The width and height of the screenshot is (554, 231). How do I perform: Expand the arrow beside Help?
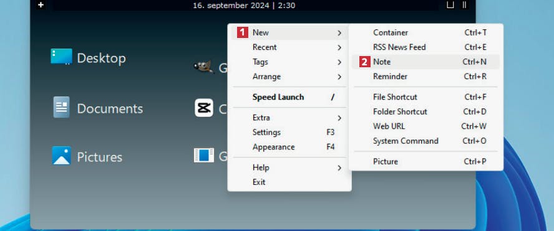pyautogui.click(x=339, y=168)
